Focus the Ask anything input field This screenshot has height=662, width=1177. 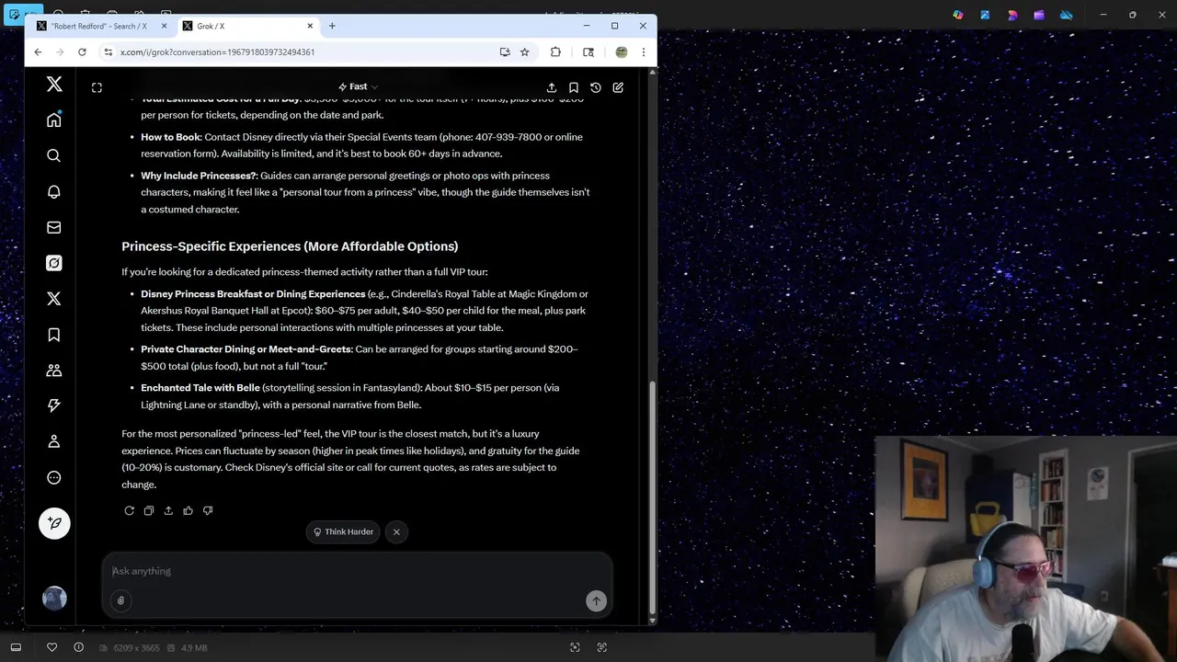pos(357,571)
